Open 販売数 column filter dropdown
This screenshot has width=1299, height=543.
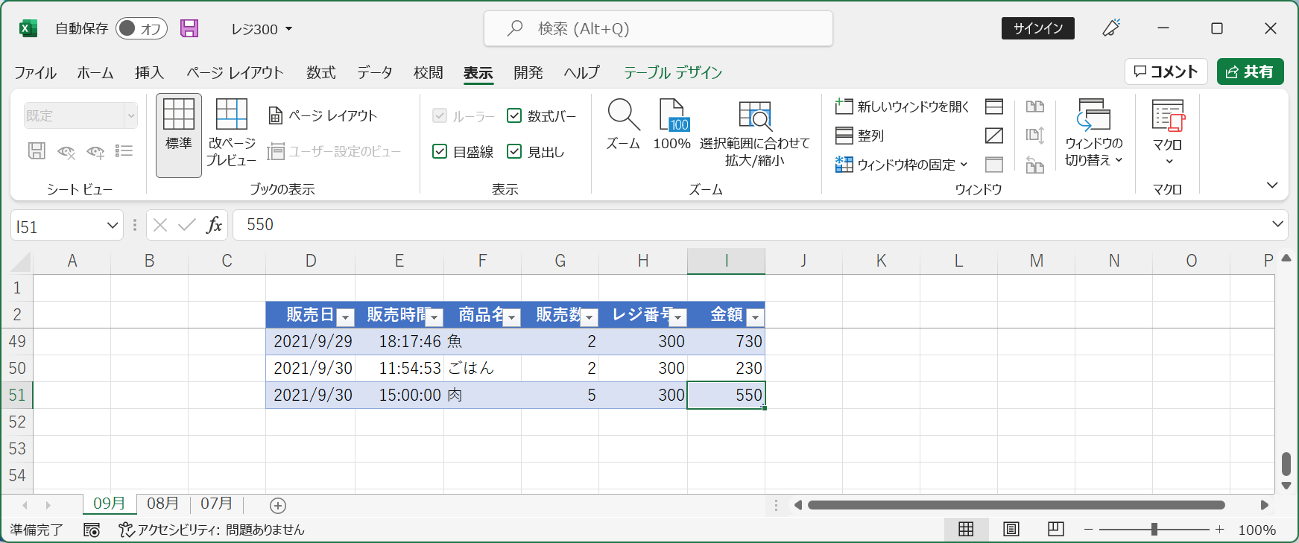(589, 318)
